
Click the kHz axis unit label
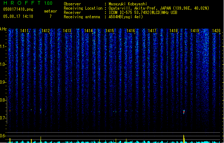tap(3, 29)
